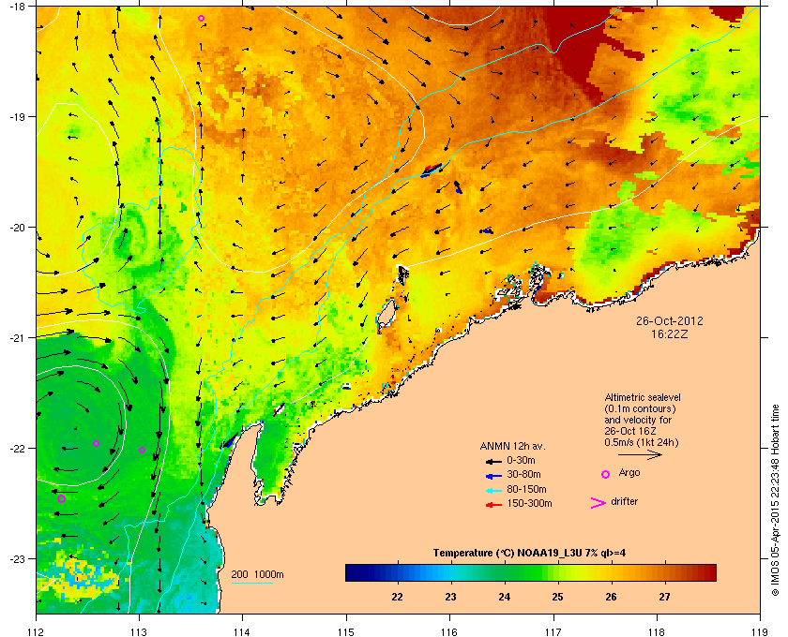Image resolution: width=788 pixels, height=637 pixels.
Task: Click the '0-30m' legend label
Action: [521, 460]
